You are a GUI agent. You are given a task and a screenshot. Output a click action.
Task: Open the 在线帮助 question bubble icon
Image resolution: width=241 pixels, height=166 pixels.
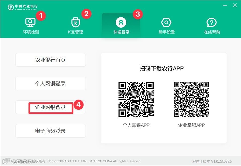point(212,22)
